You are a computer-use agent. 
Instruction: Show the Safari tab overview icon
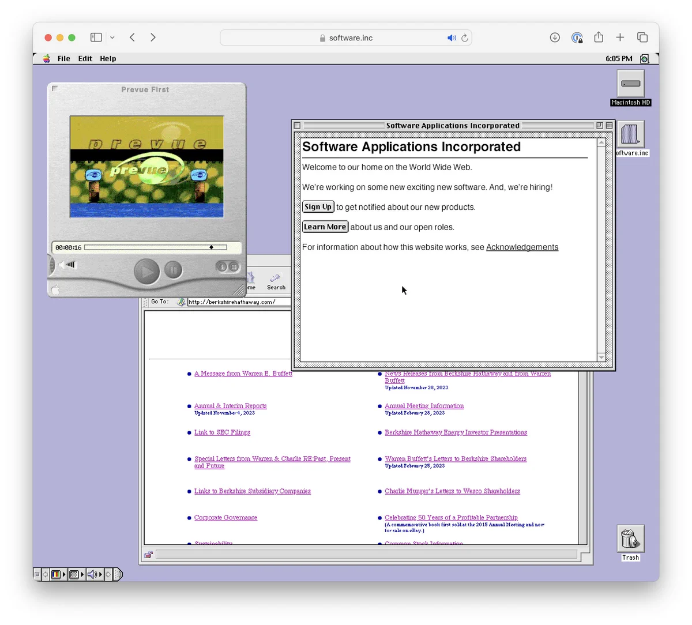click(642, 37)
